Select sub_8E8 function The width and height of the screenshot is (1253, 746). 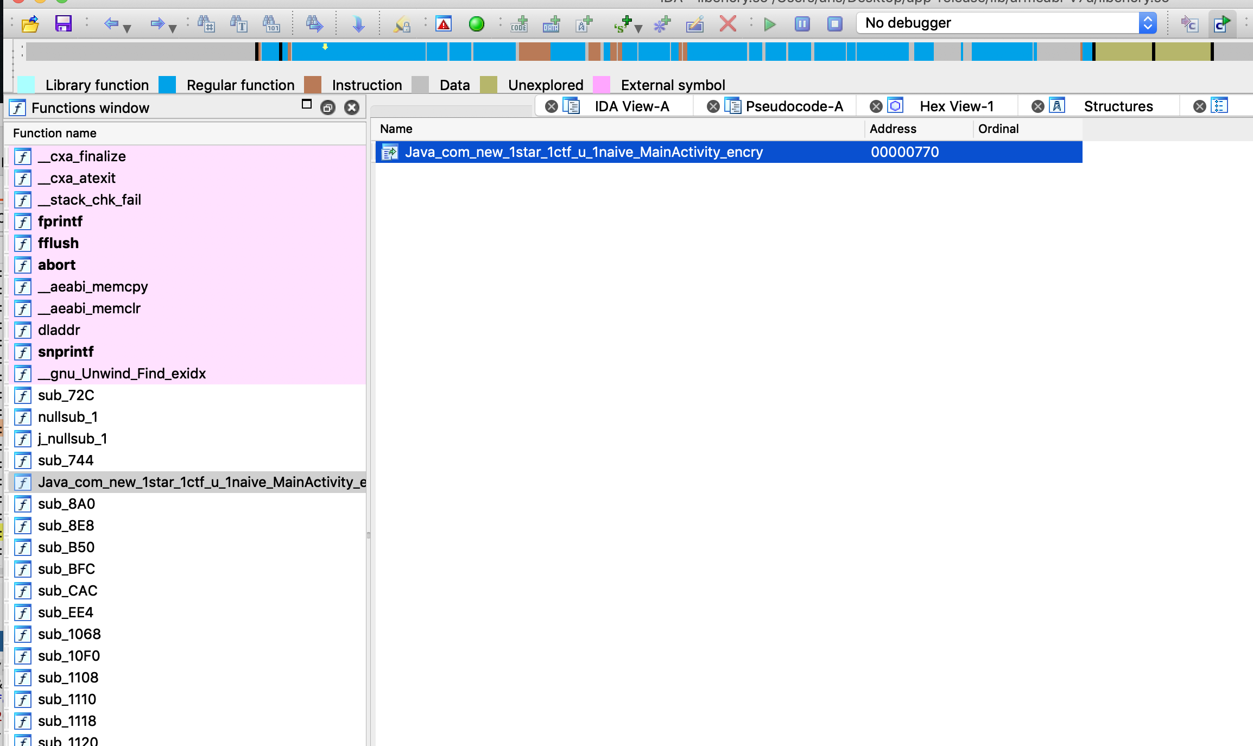[186, 526]
